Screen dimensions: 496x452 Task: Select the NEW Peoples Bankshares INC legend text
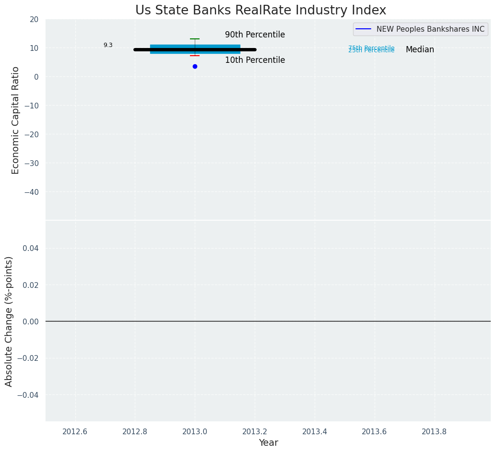[x=430, y=29]
